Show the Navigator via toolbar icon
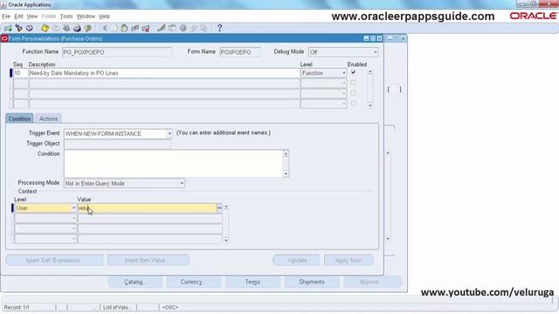Viewport: 559px width, 314px height. click(30, 28)
